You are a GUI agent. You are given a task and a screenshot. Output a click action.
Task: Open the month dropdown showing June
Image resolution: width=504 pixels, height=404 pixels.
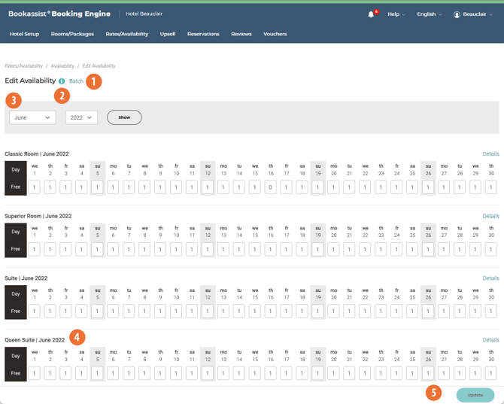coord(32,117)
